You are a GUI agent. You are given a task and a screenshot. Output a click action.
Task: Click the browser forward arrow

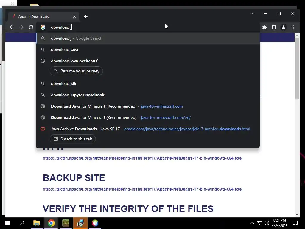click(x=21, y=27)
